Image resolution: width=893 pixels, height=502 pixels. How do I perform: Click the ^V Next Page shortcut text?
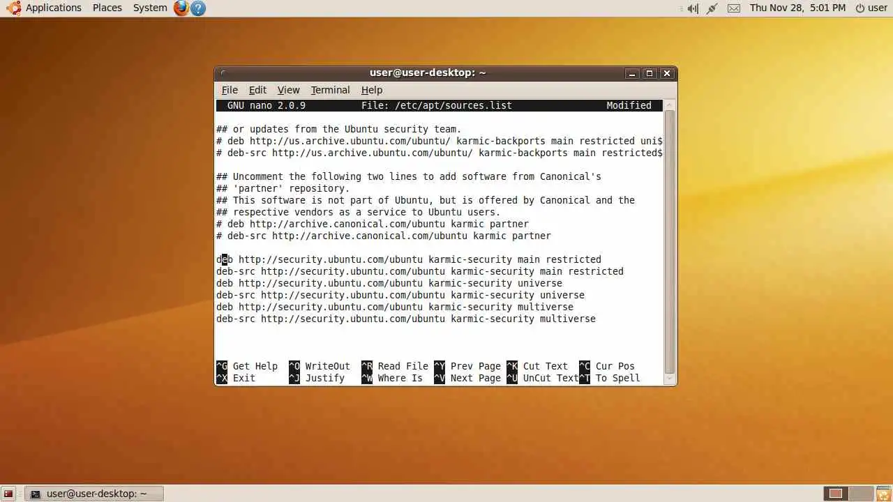(467, 378)
